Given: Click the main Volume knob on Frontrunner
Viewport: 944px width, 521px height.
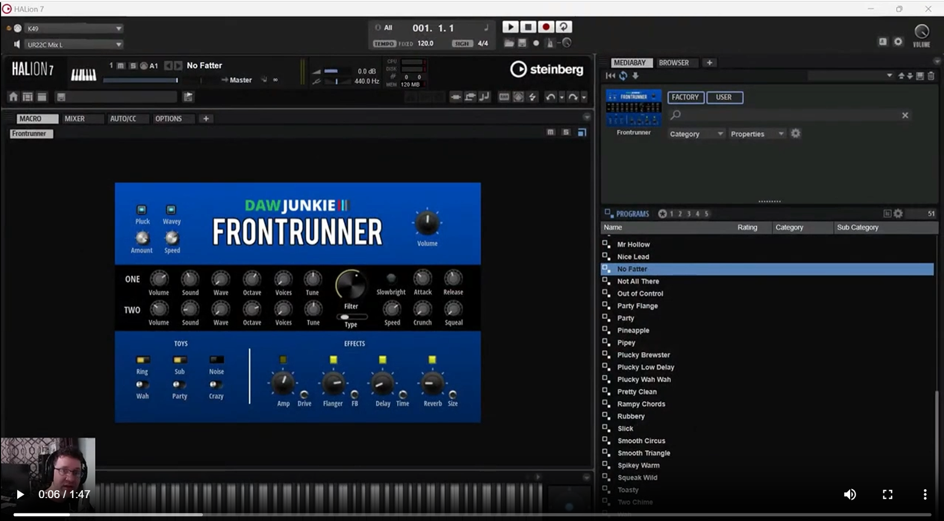Looking at the screenshot, I should [x=427, y=223].
